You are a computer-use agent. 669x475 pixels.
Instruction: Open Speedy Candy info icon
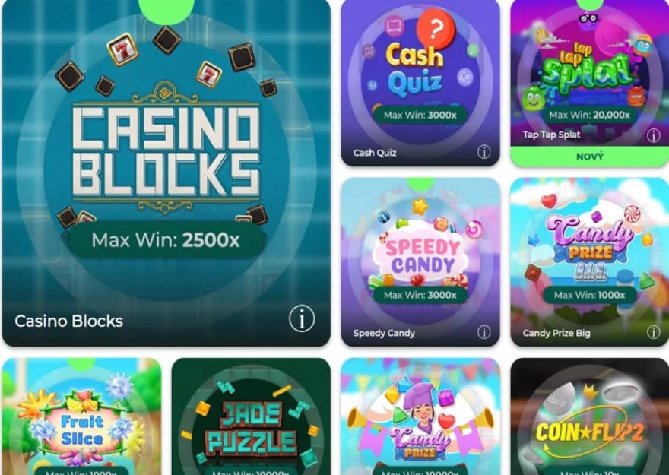tap(484, 332)
